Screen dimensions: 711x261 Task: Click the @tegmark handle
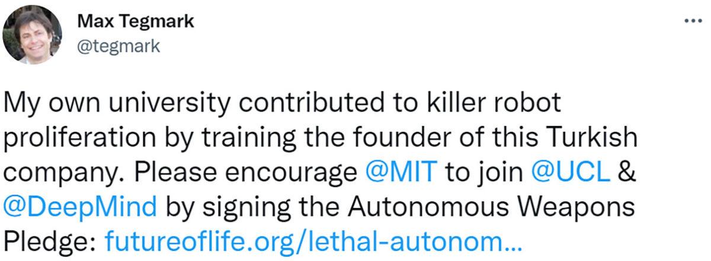coord(118,46)
